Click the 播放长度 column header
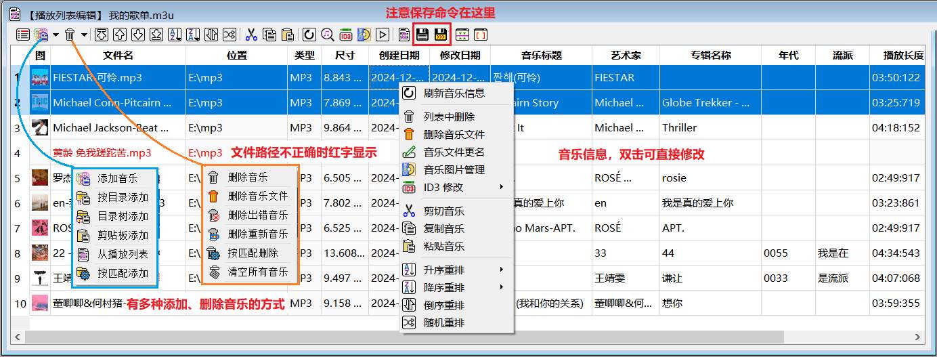The image size is (937, 357). 903,56
